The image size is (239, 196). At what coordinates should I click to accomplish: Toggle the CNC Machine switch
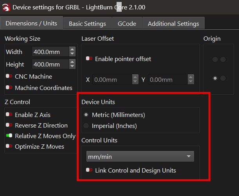click(x=9, y=76)
